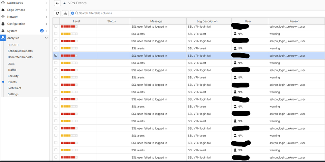Click the Network arrows icon

pyautogui.click(x=3, y=17)
